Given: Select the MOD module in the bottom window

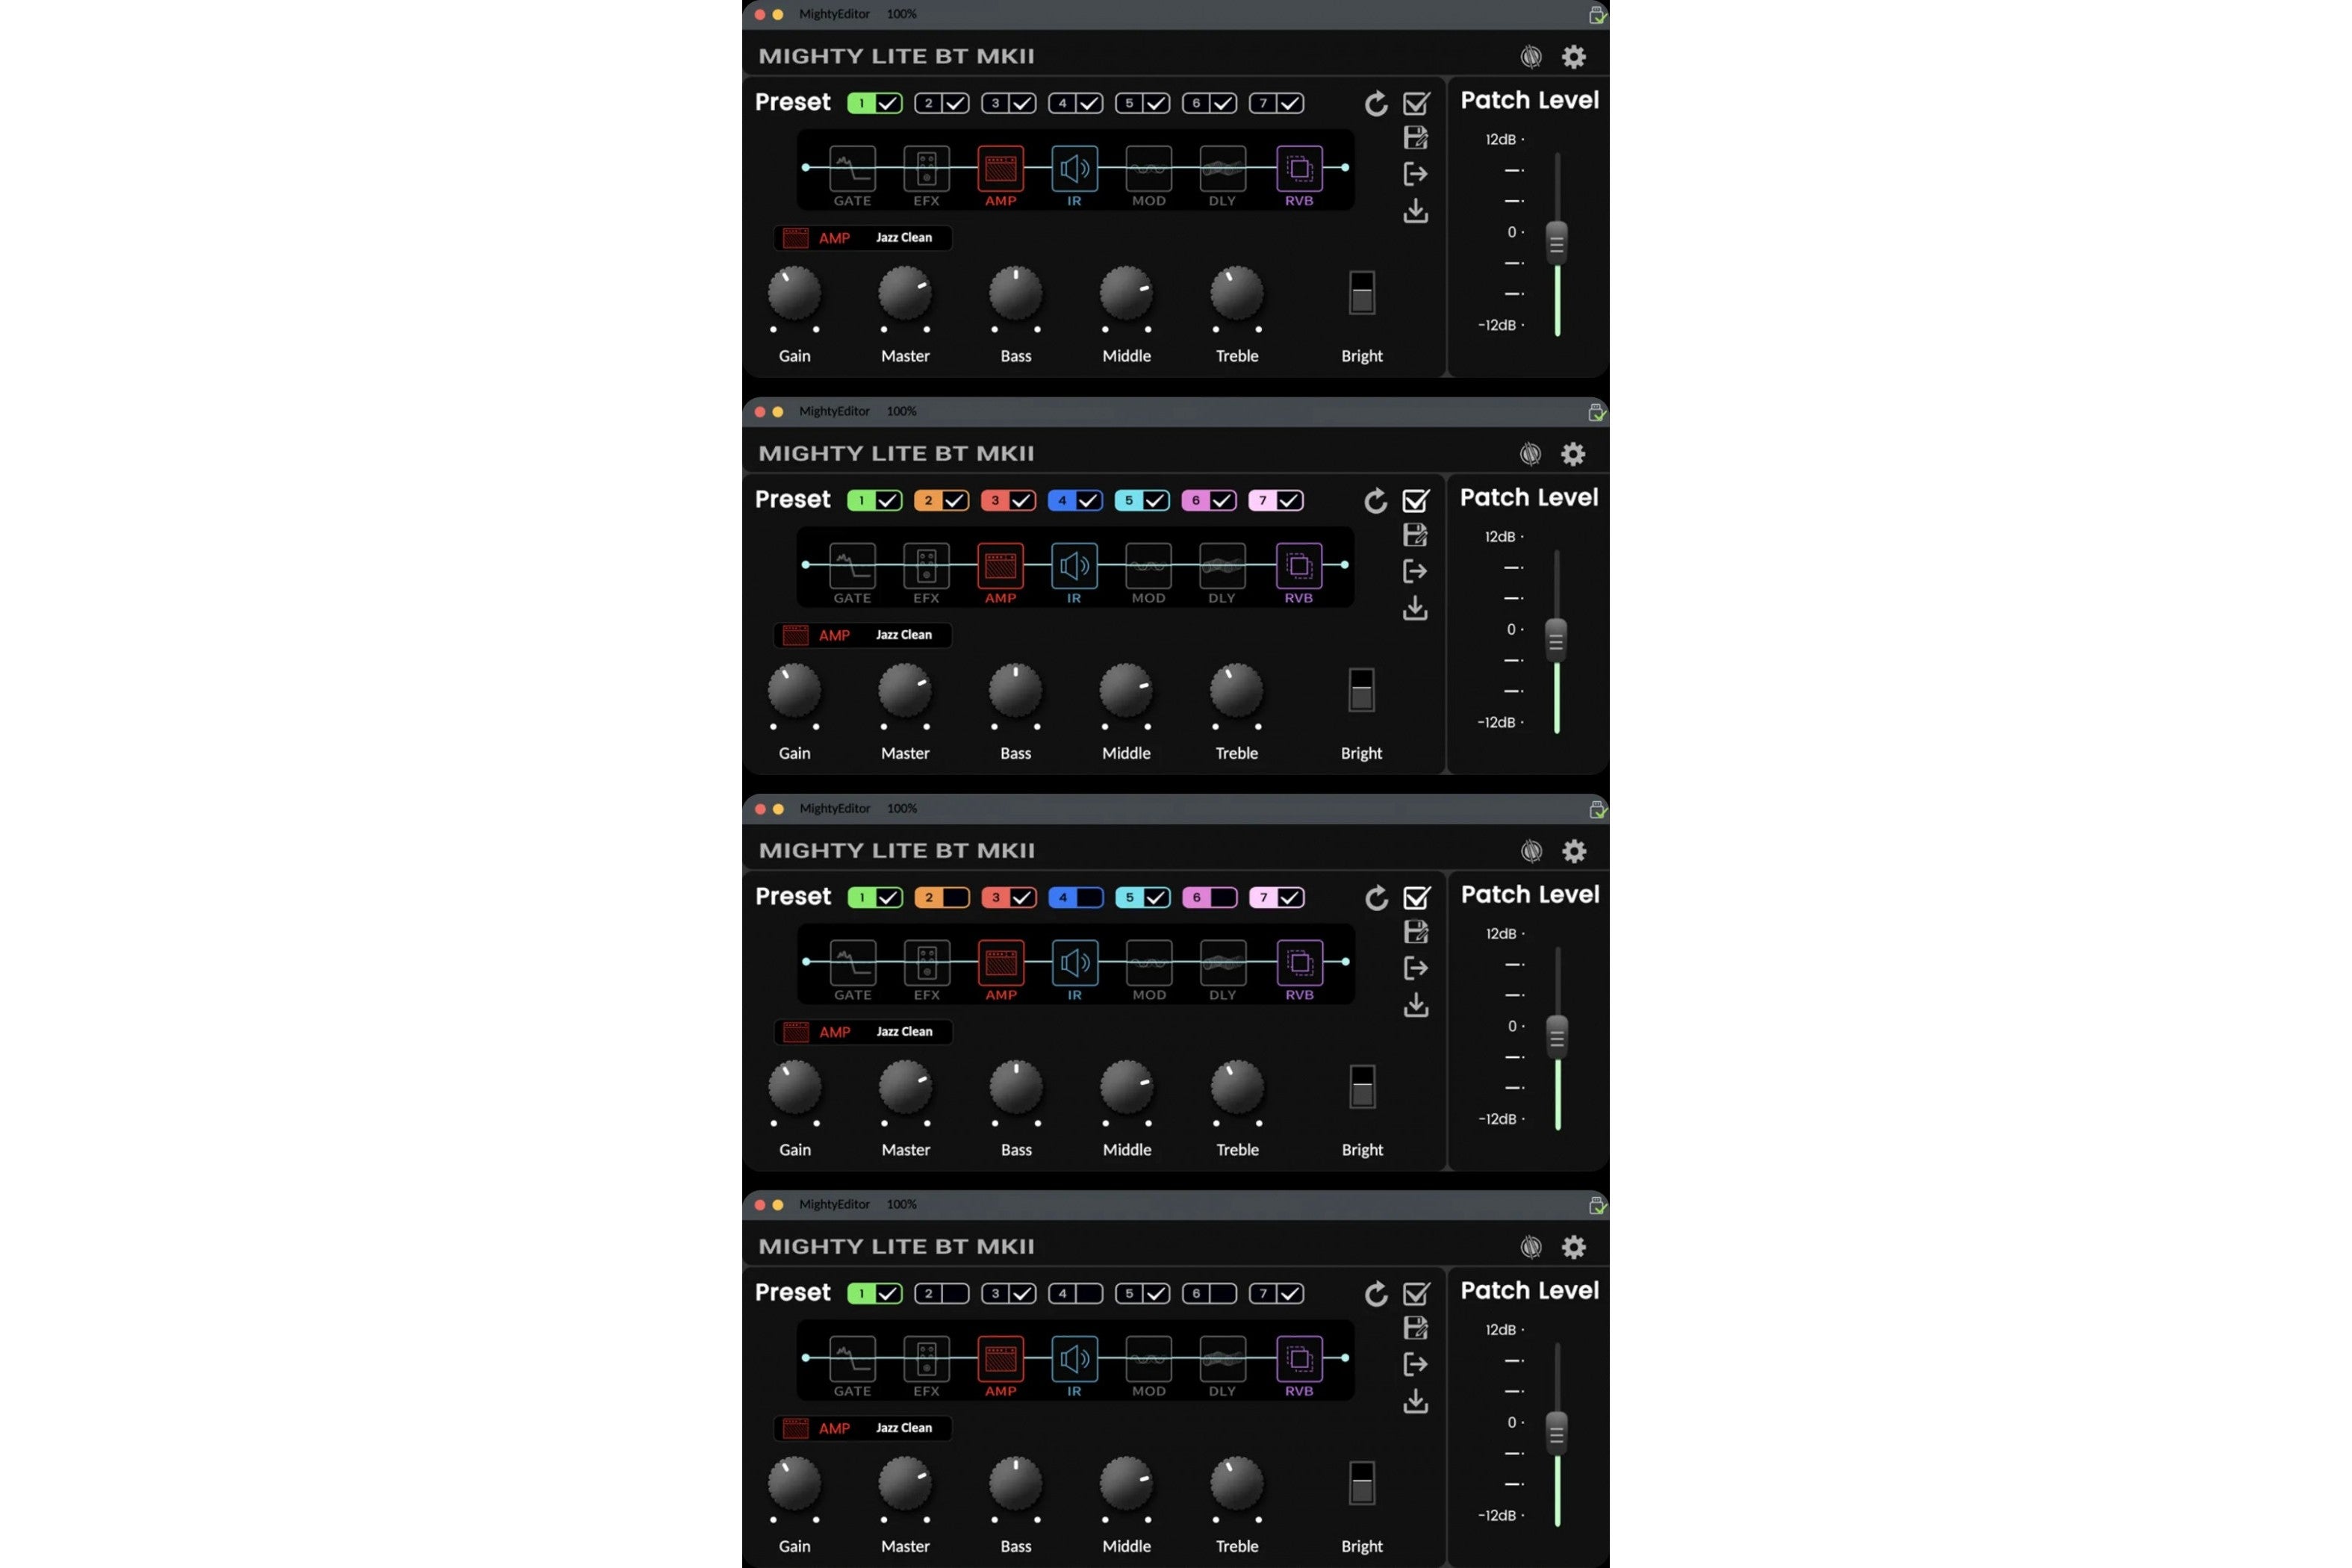Looking at the screenshot, I should point(1148,1358).
